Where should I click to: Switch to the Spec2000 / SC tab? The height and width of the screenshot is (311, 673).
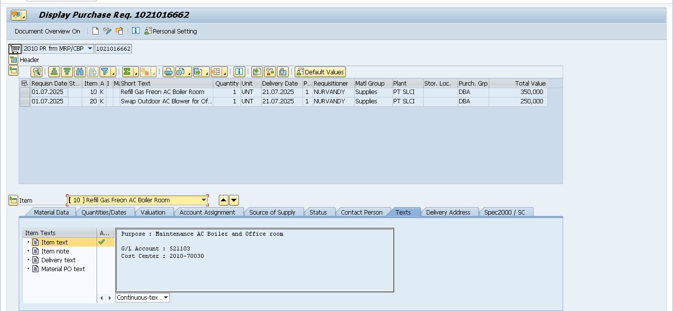pyautogui.click(x=505, y=212)
